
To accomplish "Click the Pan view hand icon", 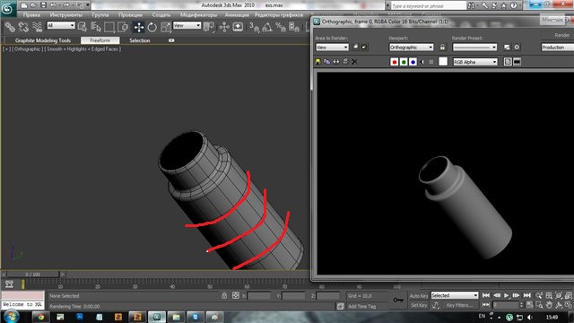I will (x=549, y=305).
